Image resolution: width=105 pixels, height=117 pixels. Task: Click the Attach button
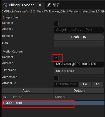pyautogui.click(x=27, y=91)
